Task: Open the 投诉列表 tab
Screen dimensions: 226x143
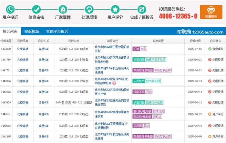Action: 10,31
